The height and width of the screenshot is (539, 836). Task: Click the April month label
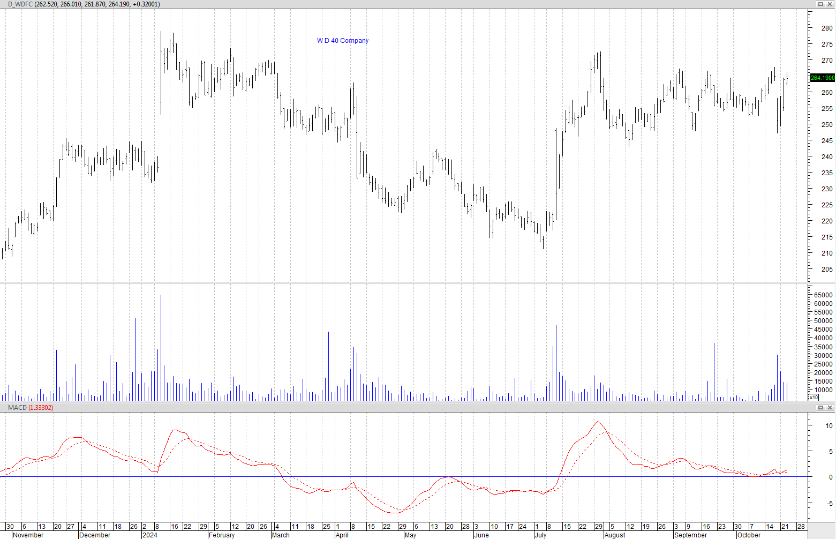(342, 535)
